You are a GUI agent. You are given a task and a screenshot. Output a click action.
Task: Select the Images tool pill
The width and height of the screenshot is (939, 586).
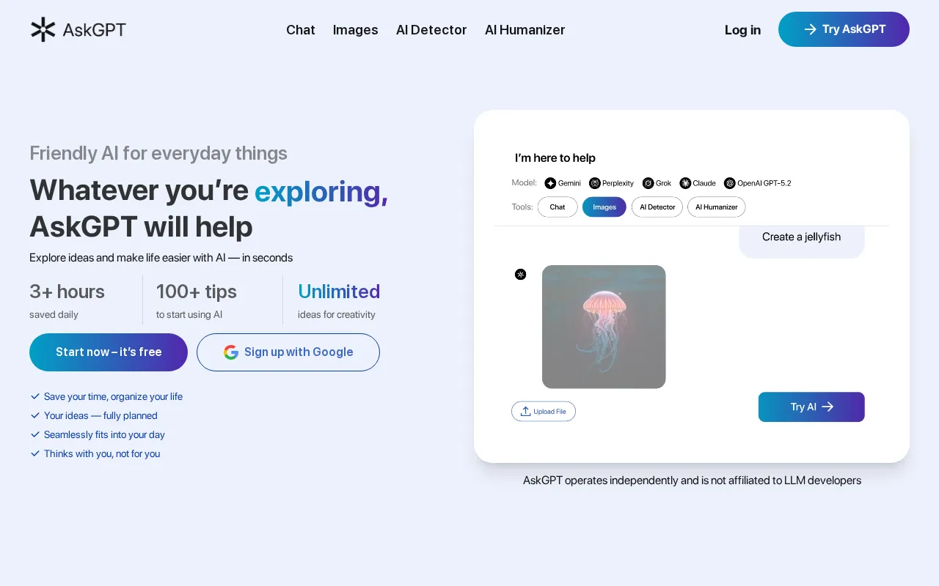[x=604, y=207]
